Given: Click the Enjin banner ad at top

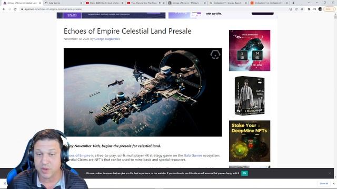Looking at the screenshot, I should coord(111,15).
